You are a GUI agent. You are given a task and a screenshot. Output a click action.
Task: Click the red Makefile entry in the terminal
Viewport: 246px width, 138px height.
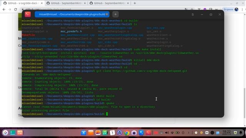28,35
